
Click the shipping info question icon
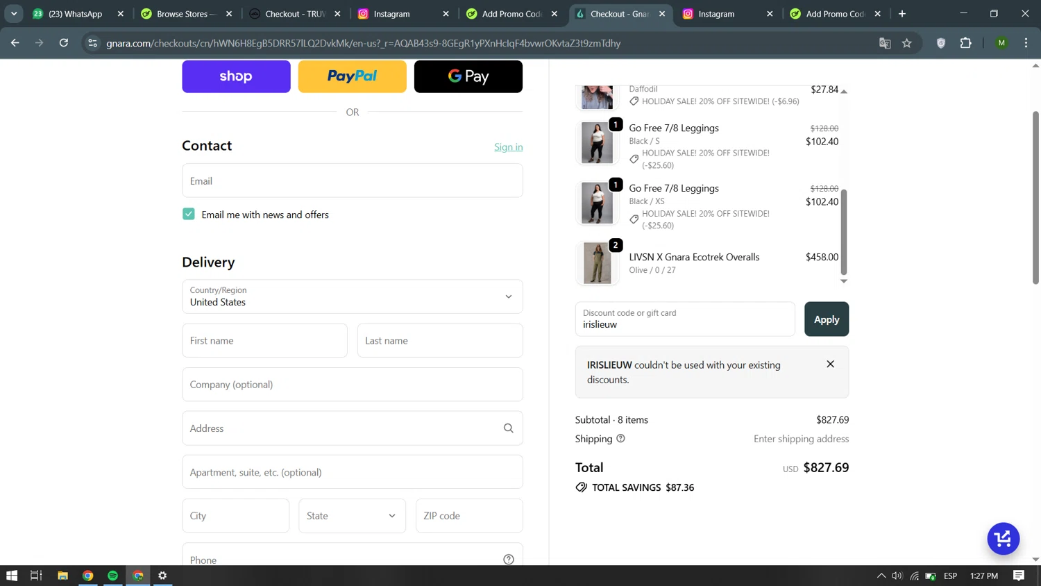tap(620, 439)
